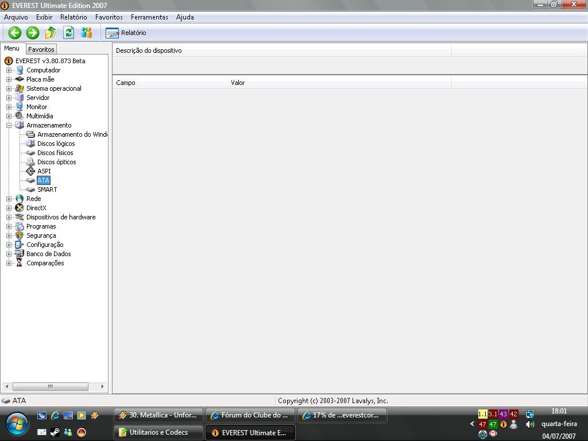This screenshot has width=588, height=441.
Task: Select the Menu tab in the sidebar
Action: [12, 48]
